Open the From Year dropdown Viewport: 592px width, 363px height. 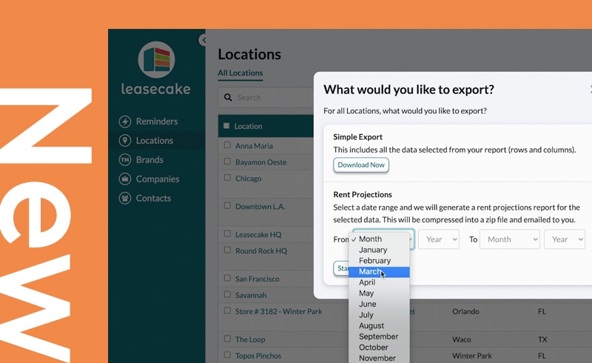click(439, 239)
